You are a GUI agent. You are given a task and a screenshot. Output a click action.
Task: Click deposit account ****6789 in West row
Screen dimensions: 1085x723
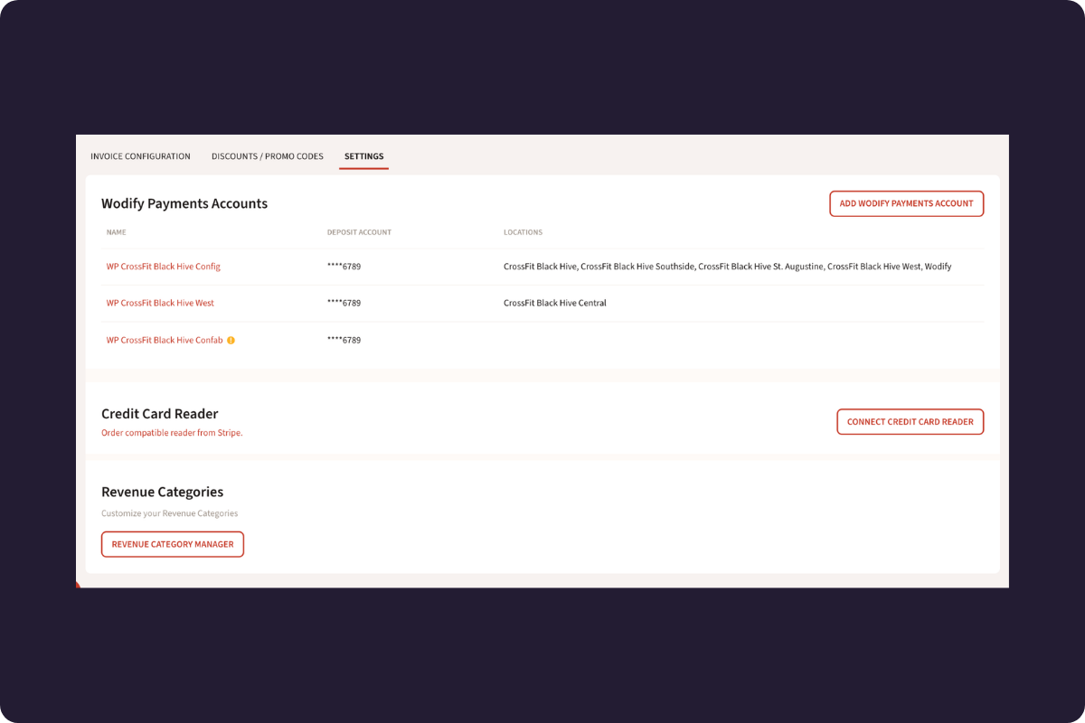pos(344,303)
